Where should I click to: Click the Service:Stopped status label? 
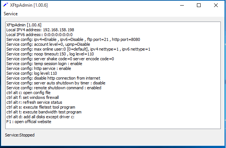[20, 135]
